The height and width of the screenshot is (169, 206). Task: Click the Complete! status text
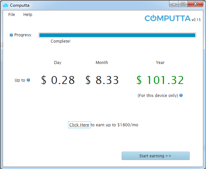pos(61,41)
